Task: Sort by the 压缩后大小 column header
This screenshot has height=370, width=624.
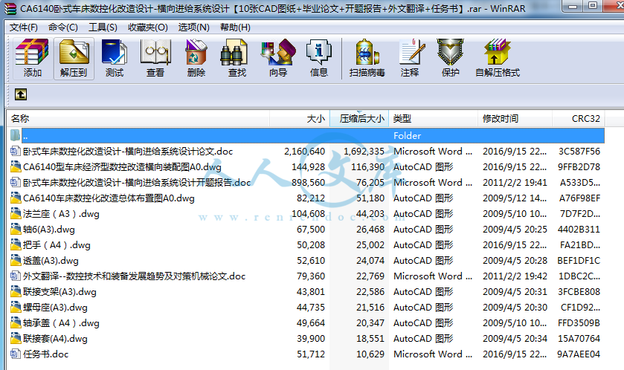Action: pyautogui.click(x=359, y=118)
